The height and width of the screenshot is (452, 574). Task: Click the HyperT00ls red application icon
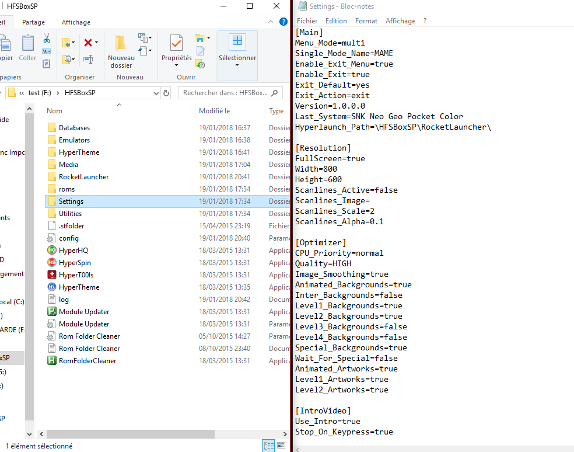52,275
